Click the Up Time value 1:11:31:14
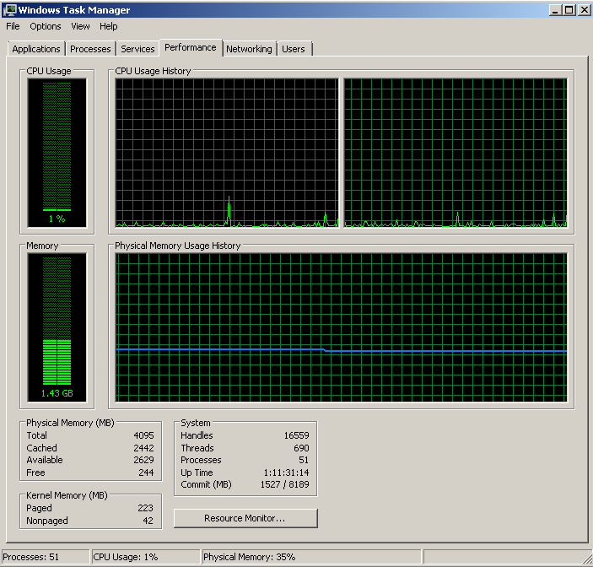The image size is (593, 567). [286, 472]
